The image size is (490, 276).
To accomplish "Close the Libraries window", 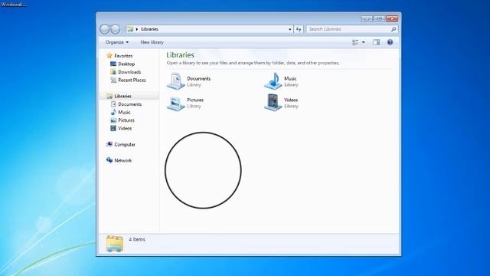I will coord(392,18).
